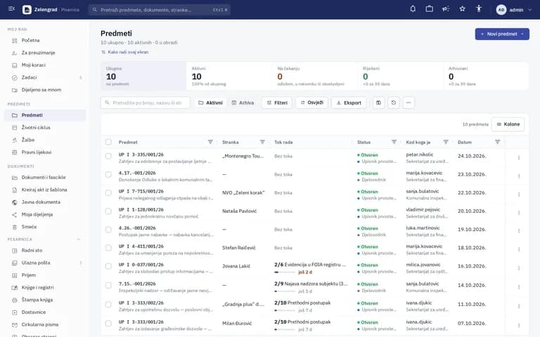Viewport: 540px width, 337px height.
Task: Open Novi predmet dropdown arrow
Action: pos(523,34)
